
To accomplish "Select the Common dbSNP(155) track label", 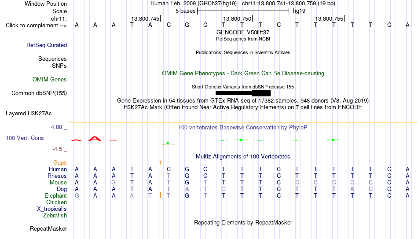I will [39, 93].
